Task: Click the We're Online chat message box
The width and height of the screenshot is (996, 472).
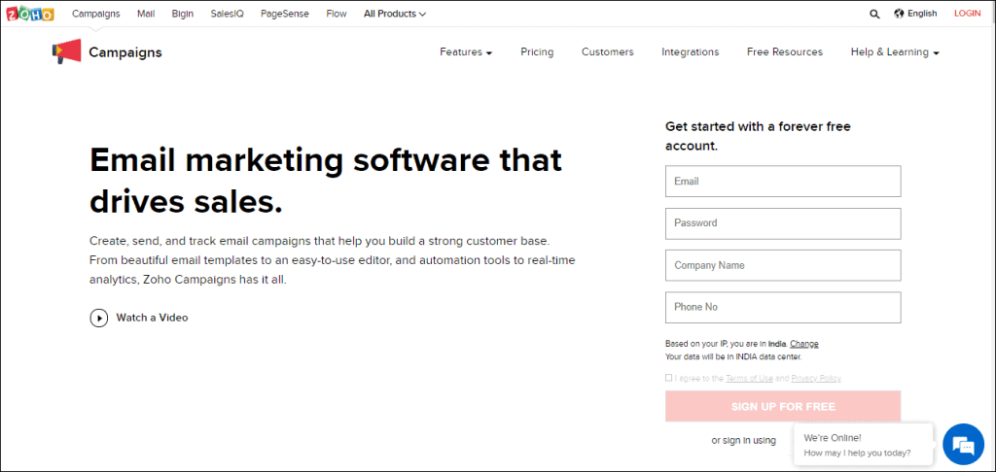Action: pyautogui.click(x=864, y=445)
